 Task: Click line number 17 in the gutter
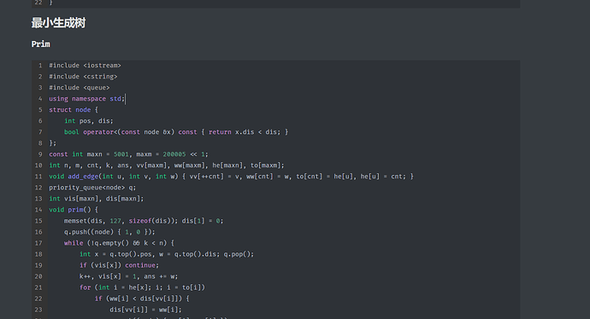[x=38, y=243]
